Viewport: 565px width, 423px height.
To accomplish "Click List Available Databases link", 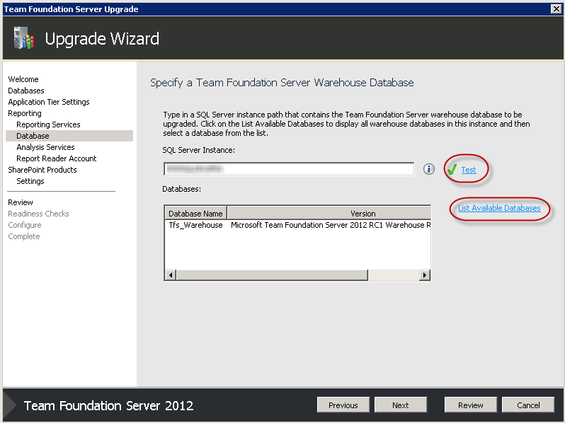I will [499, 208].
